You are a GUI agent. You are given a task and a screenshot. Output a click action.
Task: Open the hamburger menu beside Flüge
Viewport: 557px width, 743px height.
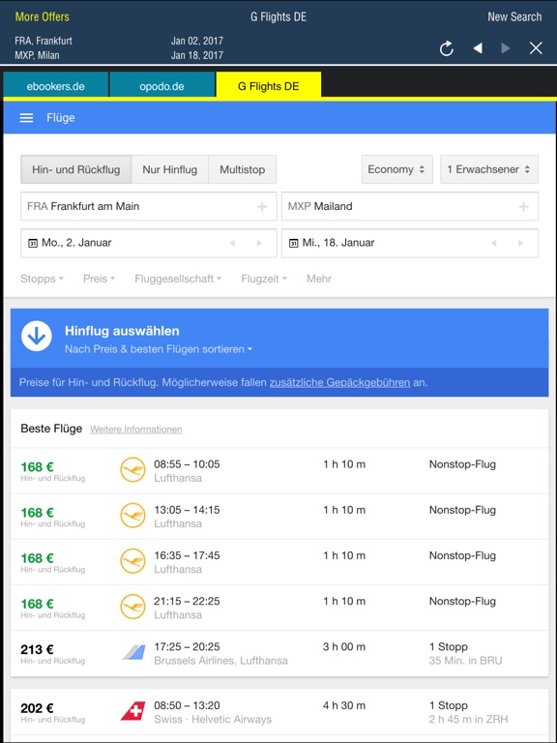[26, 118]
